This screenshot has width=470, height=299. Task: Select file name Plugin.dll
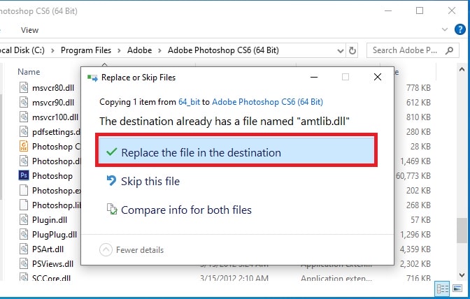pos(50,220)
